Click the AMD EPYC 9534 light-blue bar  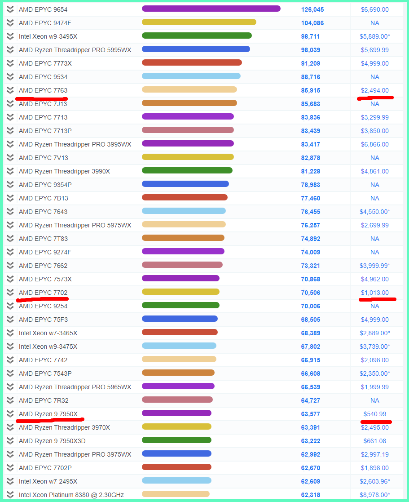pyautogui.click(x=191, y=76)
